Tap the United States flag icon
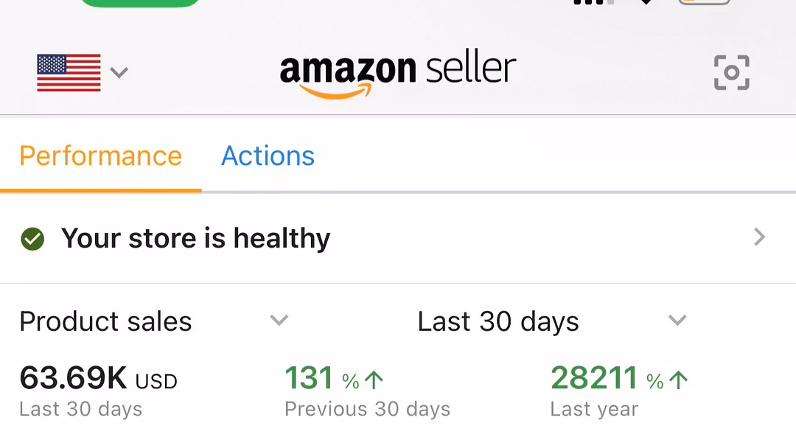 [69, 72]
